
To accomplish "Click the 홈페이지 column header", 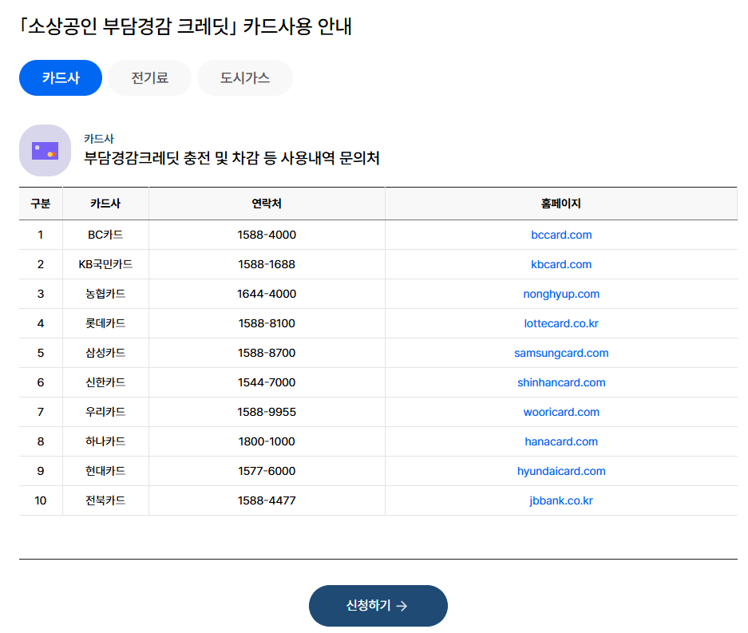I will tap(561, 204).
